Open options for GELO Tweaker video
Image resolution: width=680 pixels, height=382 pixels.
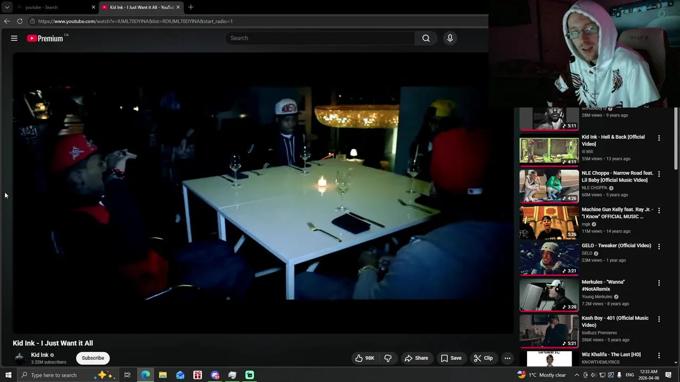pyautogui.click(x=659, y=247)
